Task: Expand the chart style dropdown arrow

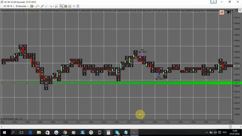Action: [x=34, y=6]
